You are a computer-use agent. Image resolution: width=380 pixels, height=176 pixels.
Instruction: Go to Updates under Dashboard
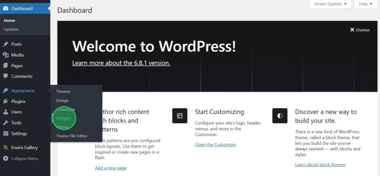tap(11, 29)
